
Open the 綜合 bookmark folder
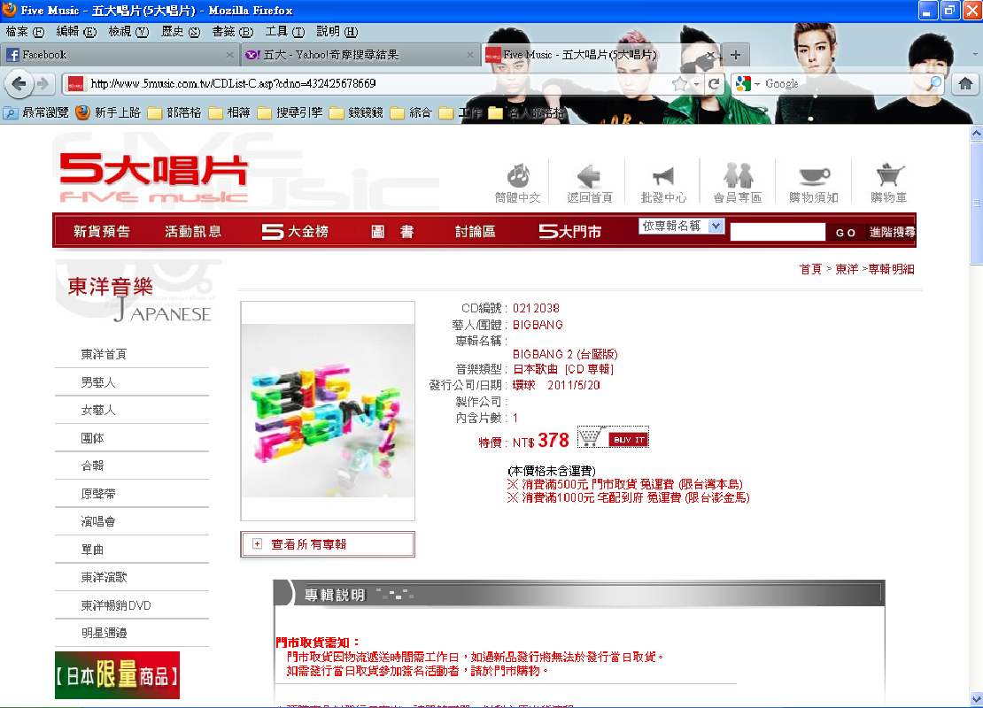pos(411,112)
